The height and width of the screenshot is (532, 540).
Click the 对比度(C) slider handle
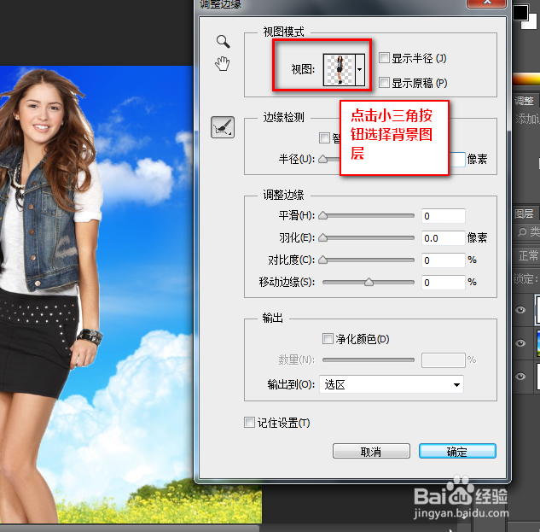[x=323, y=260]
